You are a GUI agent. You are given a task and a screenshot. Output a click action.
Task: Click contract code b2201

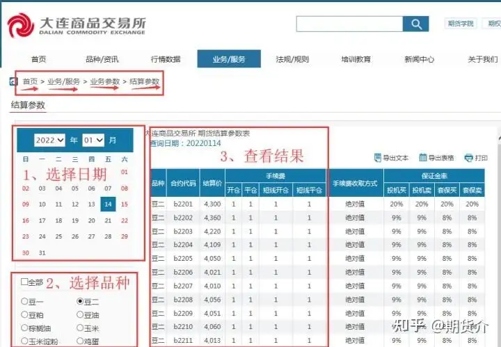click(x=183, y=204)
